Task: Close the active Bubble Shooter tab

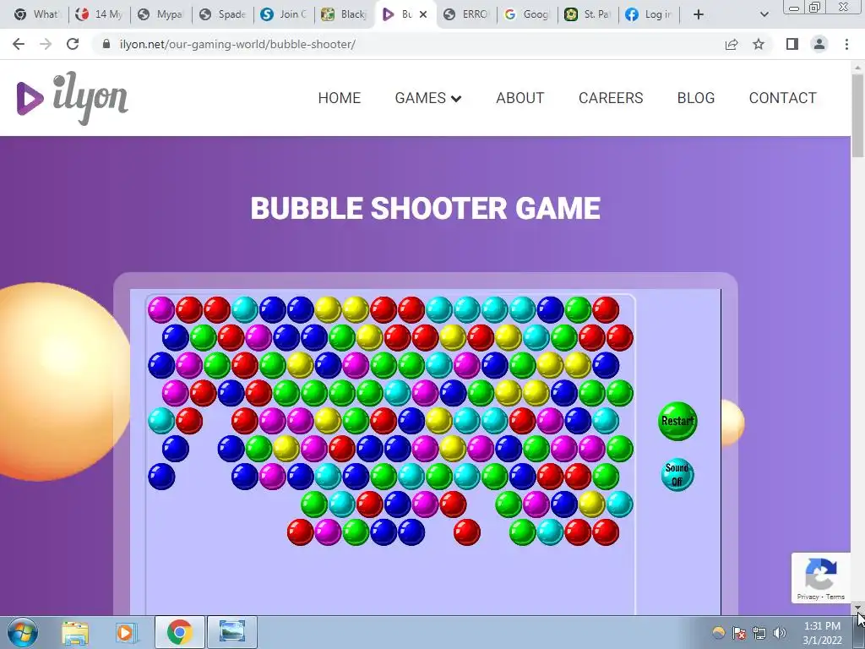Action: click(x=423, y=14)
